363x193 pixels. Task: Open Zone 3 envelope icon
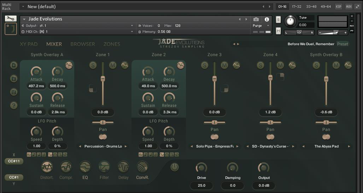(x=236, y=65)
